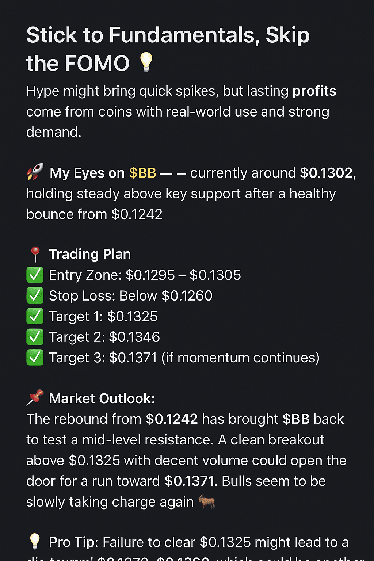Toggle the green checkmark beside Target 3

click(35, 358)
